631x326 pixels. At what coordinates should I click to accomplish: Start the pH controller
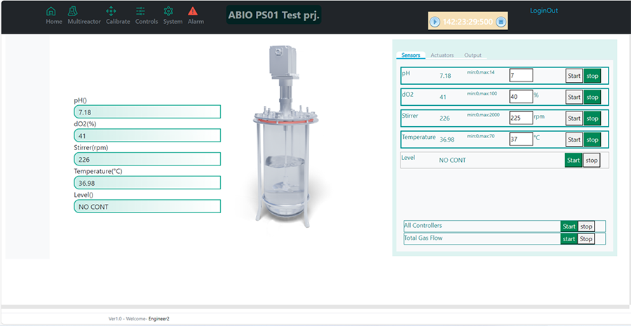(574, 76)
